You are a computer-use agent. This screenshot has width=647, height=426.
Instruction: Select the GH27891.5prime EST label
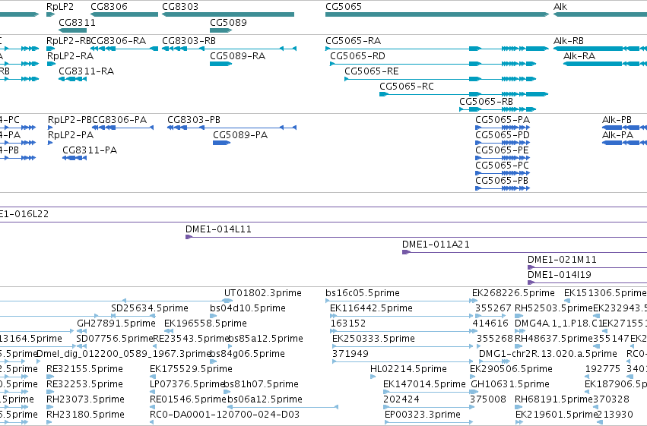pyautogui.click(x=116, y=323)
